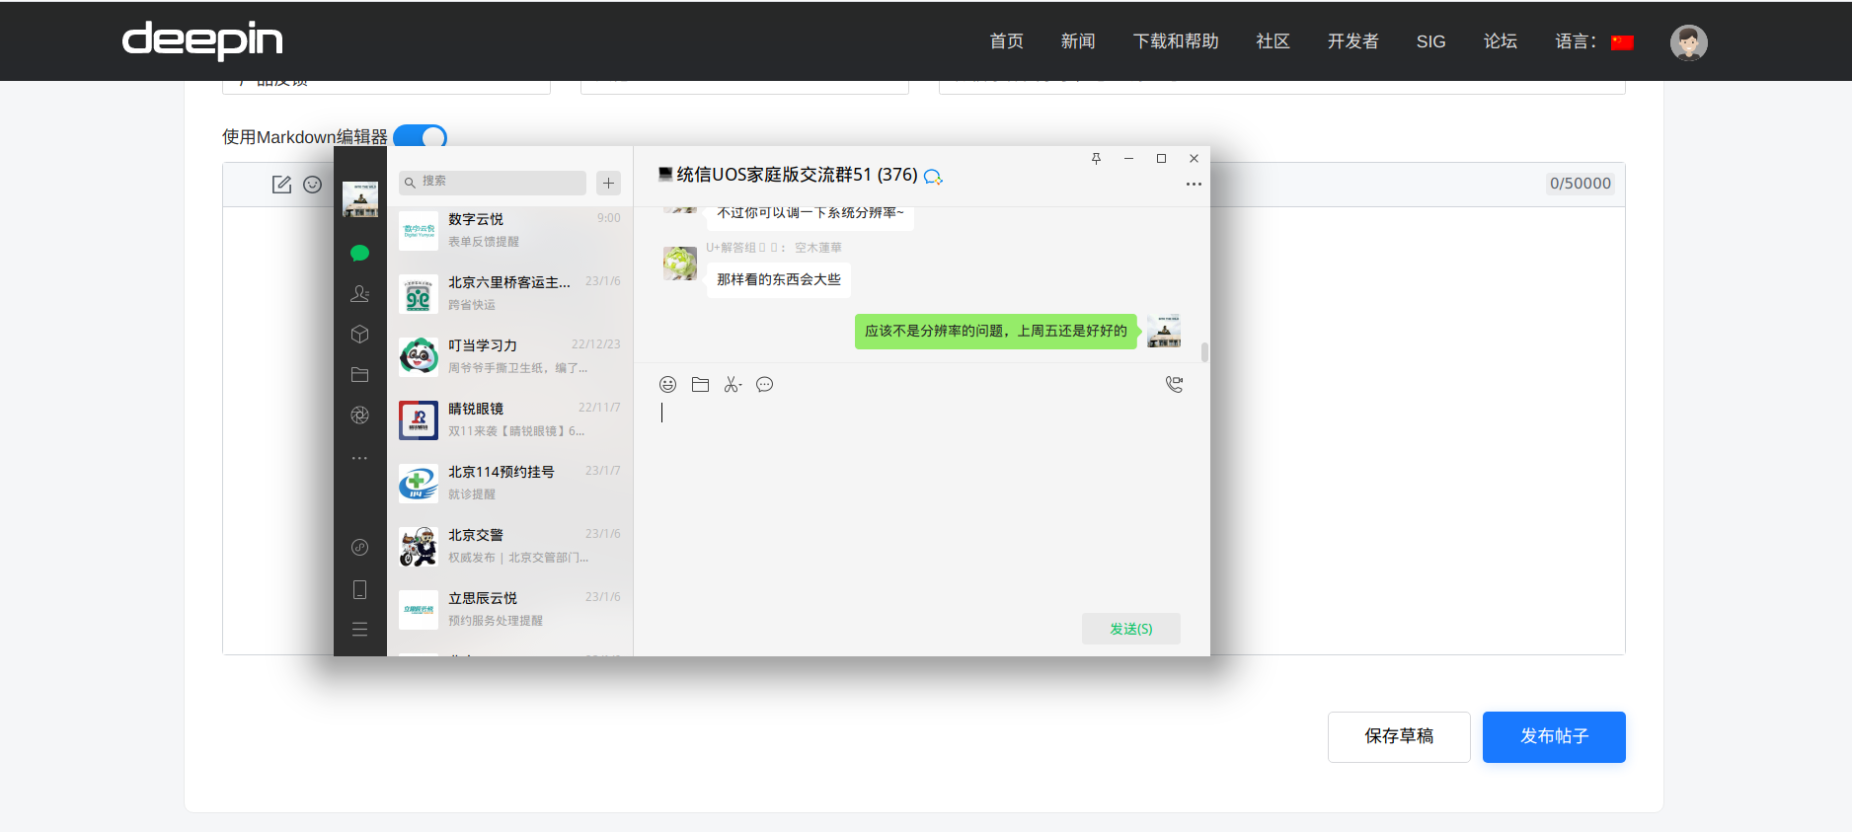Open the 北京交警 conversation

click(509, 547)
